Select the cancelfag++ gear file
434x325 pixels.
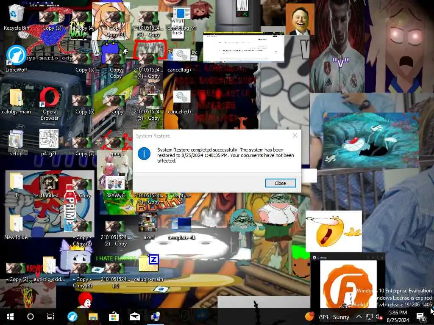(x=181, y=59)
